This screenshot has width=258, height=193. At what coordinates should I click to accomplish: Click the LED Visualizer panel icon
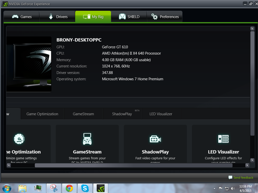pyautogui.click(x=223, y=139)
